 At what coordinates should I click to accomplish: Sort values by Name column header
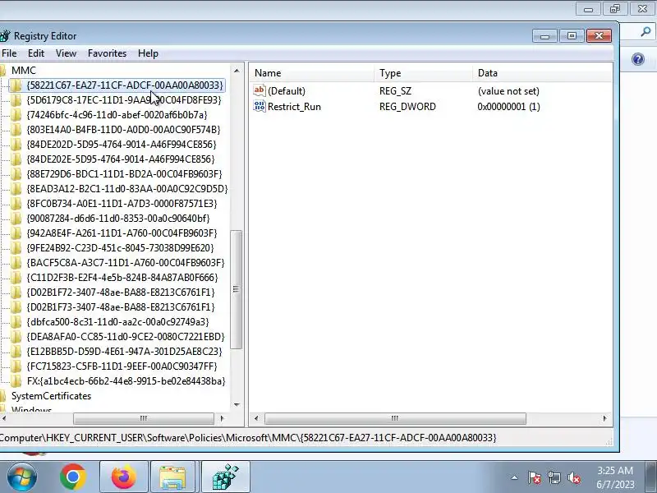[x=312, y=73]
